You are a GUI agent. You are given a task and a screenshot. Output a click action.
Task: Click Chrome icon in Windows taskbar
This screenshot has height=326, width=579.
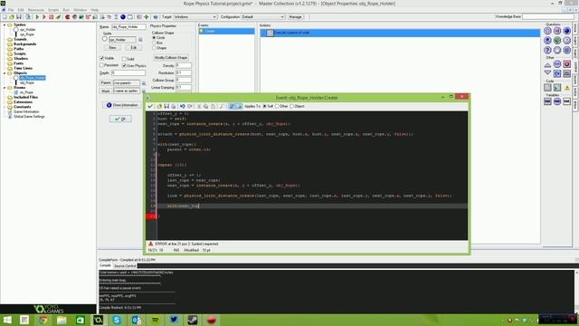[x=43, y=320]
